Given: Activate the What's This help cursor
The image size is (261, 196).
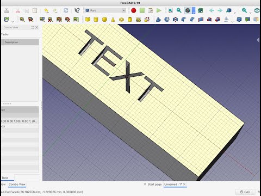Looking at the screenshot, I should (x=77, y=10).
